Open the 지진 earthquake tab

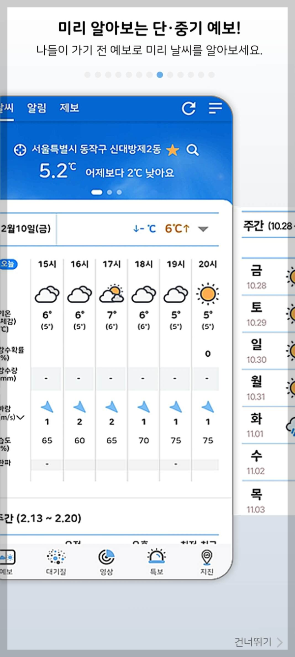coord(206,562)
